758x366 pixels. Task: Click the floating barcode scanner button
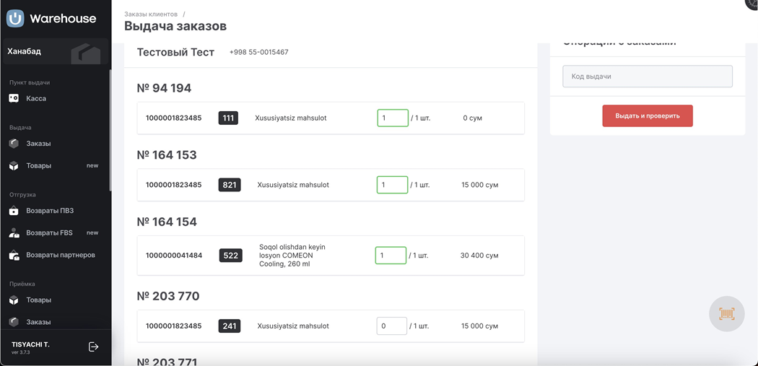[726, 314]
